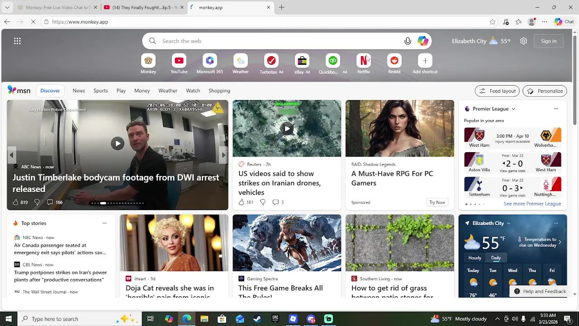The width and height of the screenshot is (579, 326).
Task: Open Copilot icon in search box
Action: click(423, 41)
